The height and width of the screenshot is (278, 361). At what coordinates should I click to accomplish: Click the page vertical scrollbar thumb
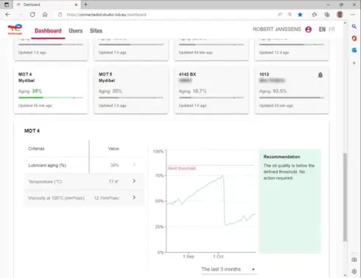[x=345, y=197]
